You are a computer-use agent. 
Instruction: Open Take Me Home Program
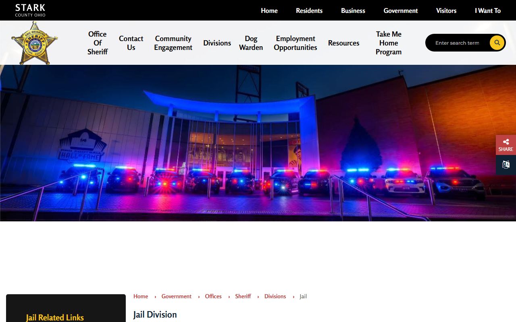click(x=389, y=43)
